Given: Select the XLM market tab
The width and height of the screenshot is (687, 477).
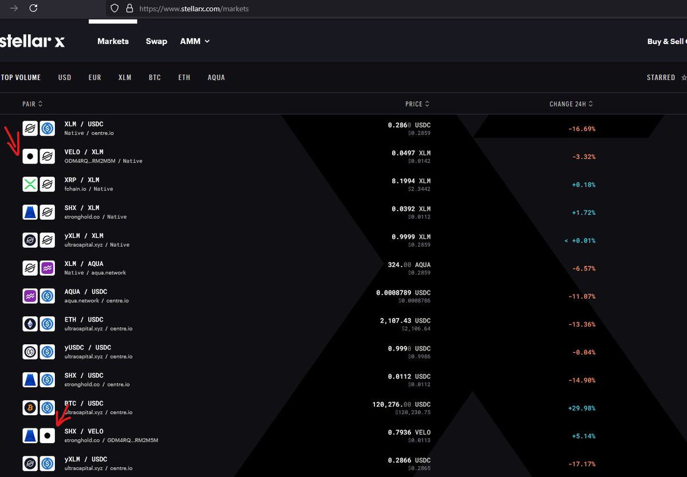Looking at the screenshot, I should point(125,77).
